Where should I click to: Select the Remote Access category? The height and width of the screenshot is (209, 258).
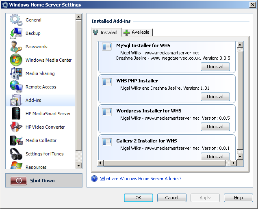click(x=41, y=87)
